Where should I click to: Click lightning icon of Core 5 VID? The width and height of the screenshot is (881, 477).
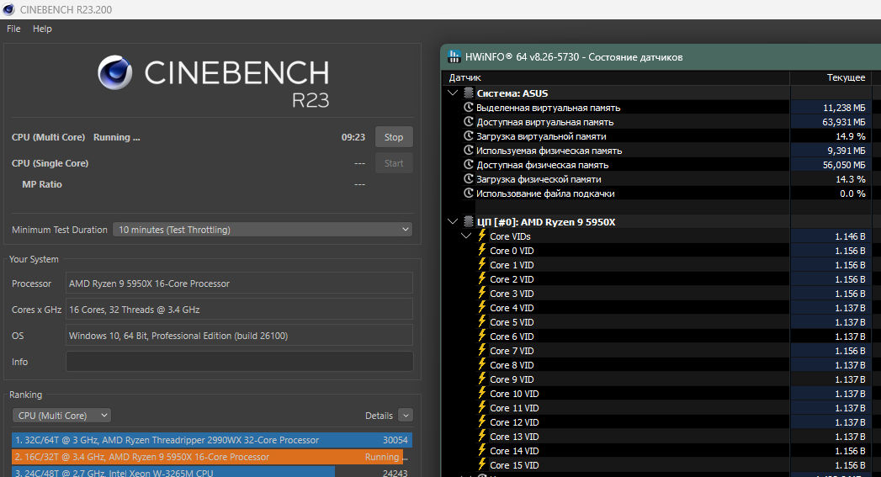482,322
